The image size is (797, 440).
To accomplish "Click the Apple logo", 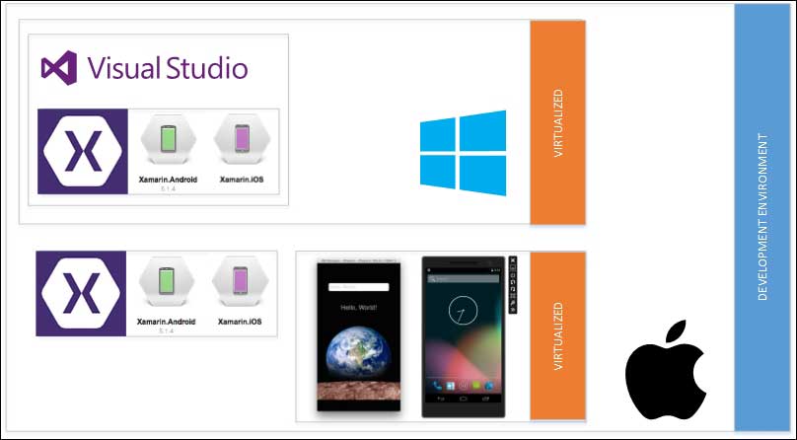I will pyautogui.click(x=666, y=370).
